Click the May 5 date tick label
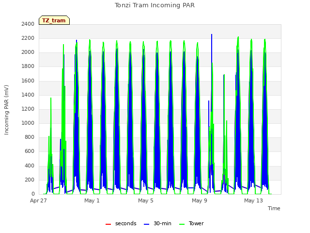 146,200
